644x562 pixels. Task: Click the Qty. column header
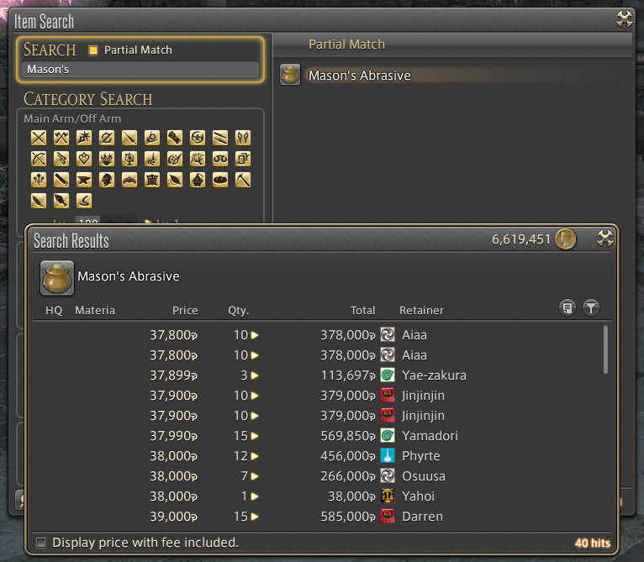pos(238,310)
